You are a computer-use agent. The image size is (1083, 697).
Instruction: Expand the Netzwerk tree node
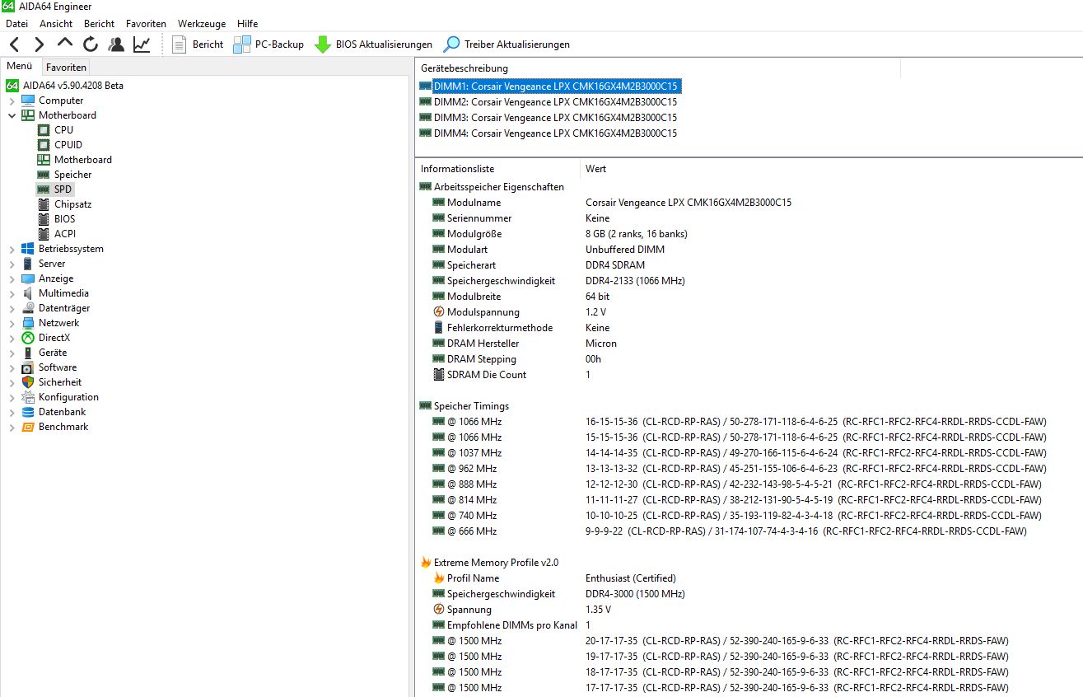[12, 323]
